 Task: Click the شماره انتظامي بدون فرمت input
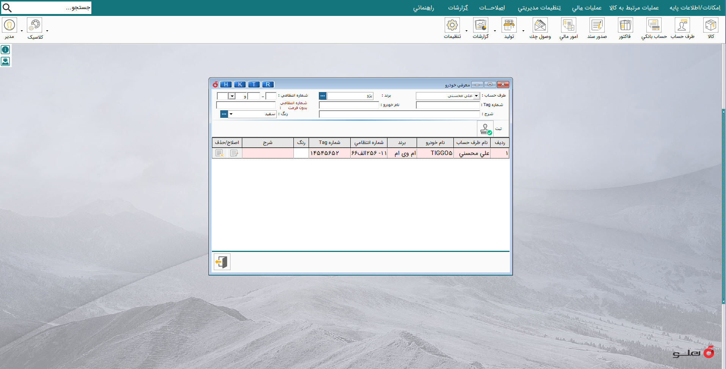(x=246, y=105)
